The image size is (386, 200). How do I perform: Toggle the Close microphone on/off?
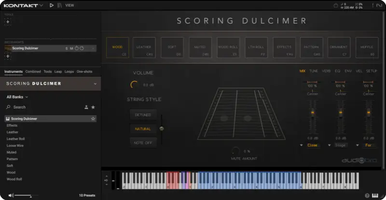pos(312,146)
